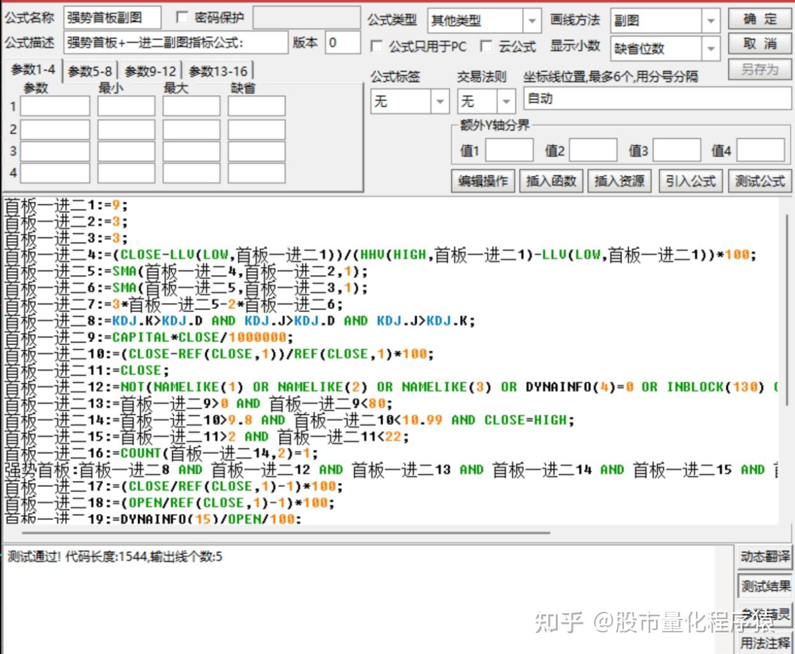Click the 坐标线位置 input showing 自动
This screenshot has width=795, height=654.
(657, 99)
